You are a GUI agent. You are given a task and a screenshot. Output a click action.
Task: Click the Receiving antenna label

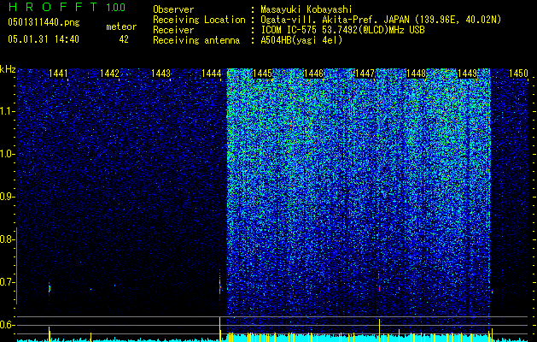(x=196, y=40)
